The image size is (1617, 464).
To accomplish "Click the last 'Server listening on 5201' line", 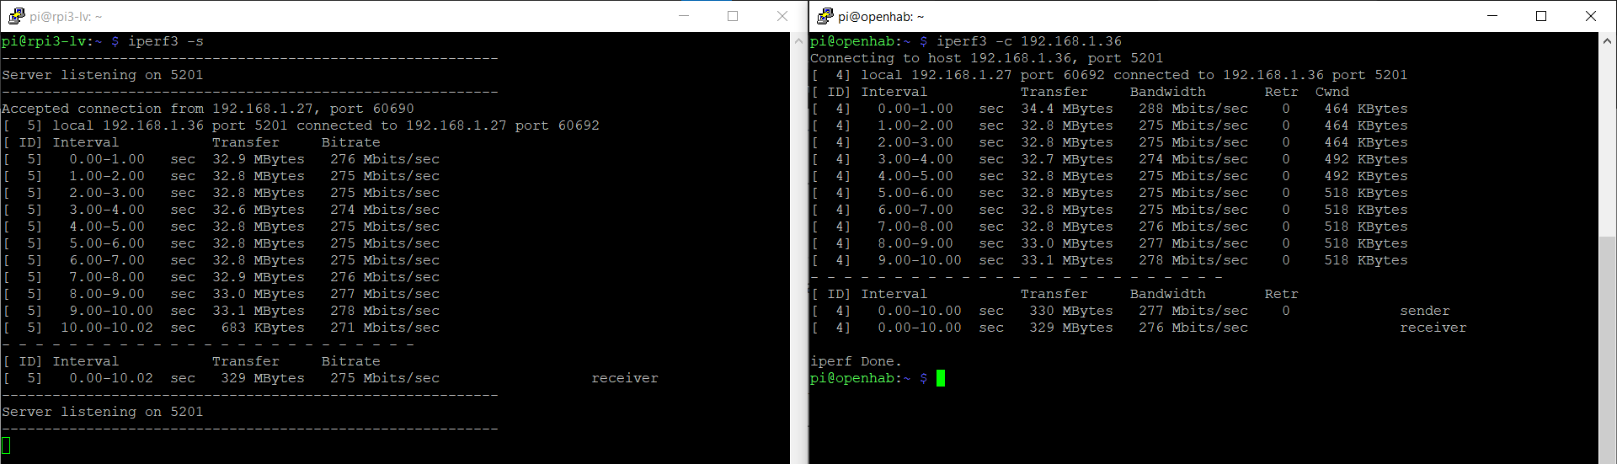I will click(103, 412).
